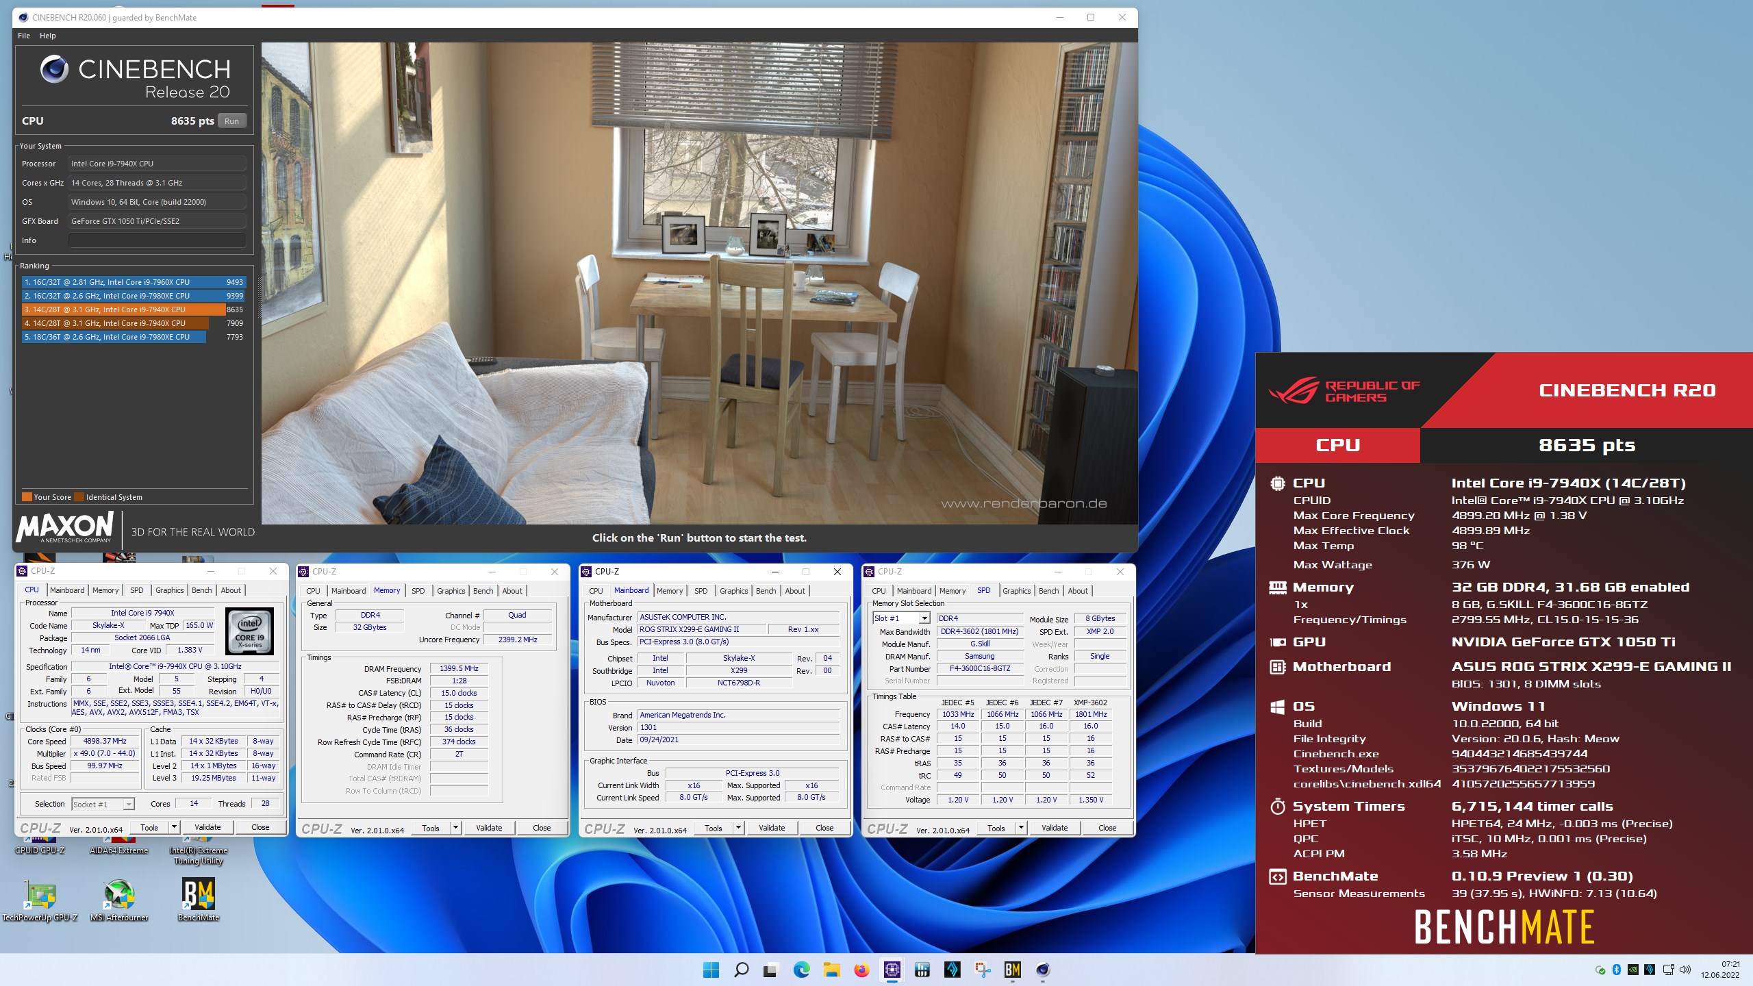Open File Explorer from the taskbar

(831, 970)
